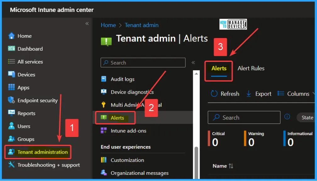Click the Groups people icon
This screenshot has height=181, width=317.
click(x=12, y=139)
